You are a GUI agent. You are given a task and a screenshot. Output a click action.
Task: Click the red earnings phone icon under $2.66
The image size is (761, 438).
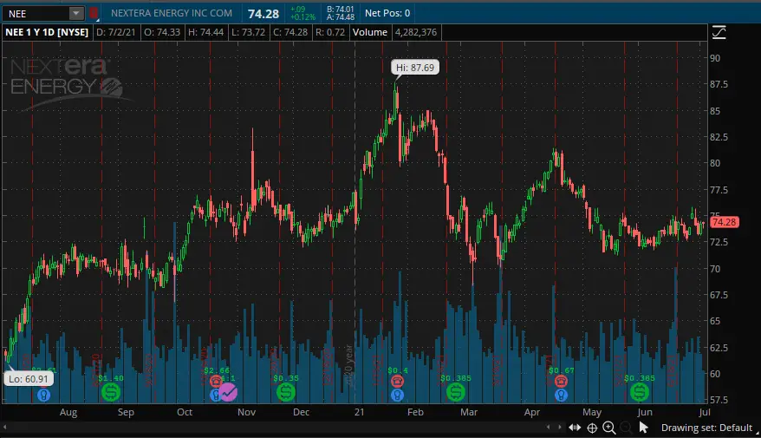pos(216,381)
